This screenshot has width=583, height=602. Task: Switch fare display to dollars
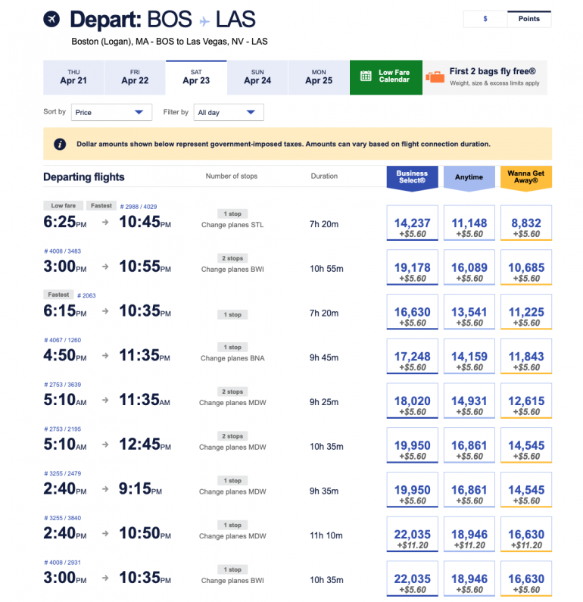[x=485, y=19]
